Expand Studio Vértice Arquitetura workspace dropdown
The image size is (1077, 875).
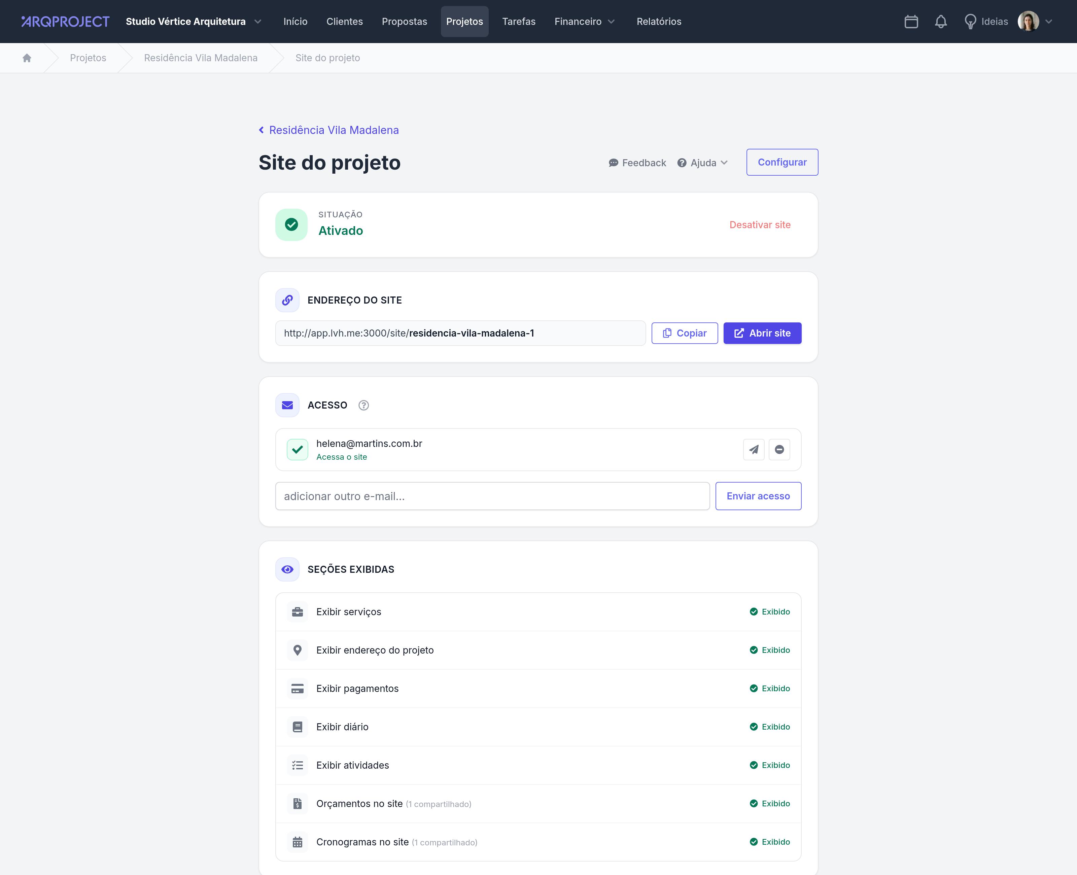point(194,22)
